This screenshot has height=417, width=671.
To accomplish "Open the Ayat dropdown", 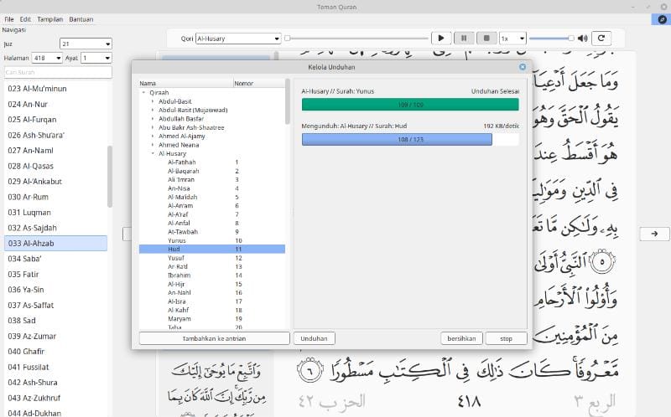I will (96, 58).
